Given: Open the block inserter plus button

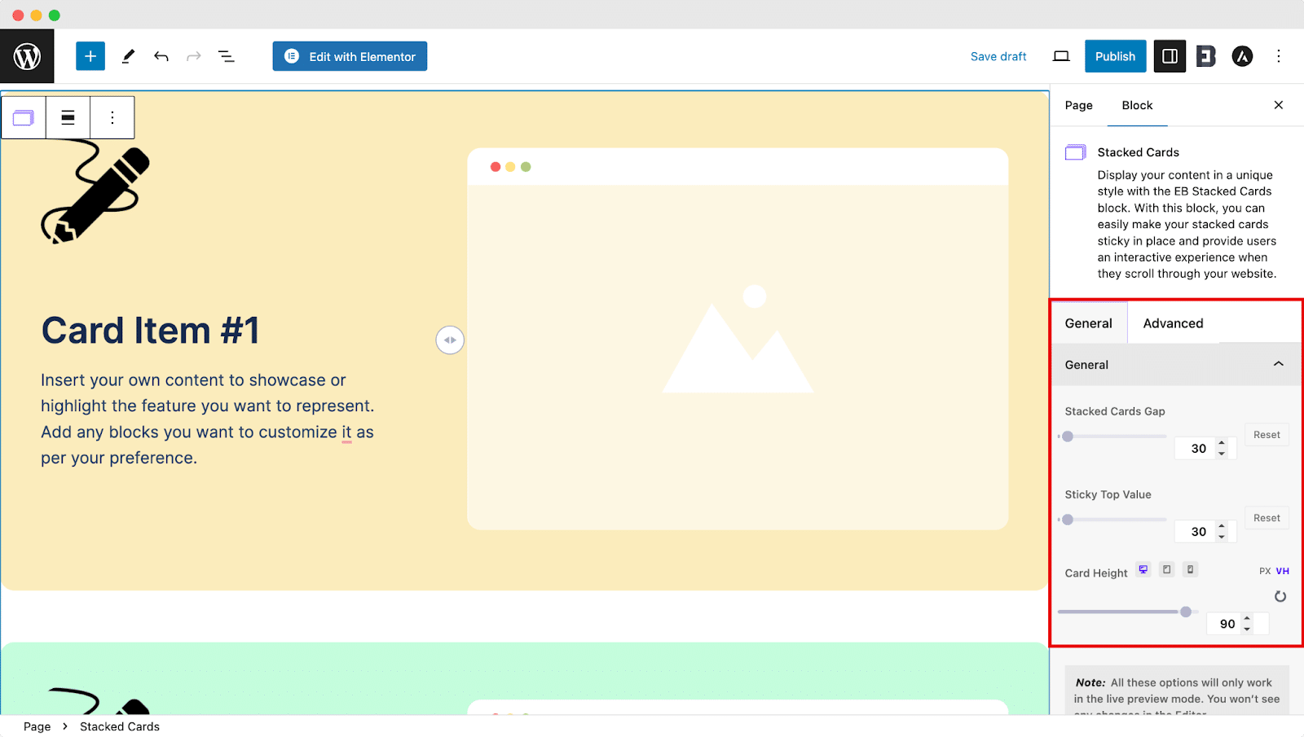Looking at the screenshot, I should 90,56.
